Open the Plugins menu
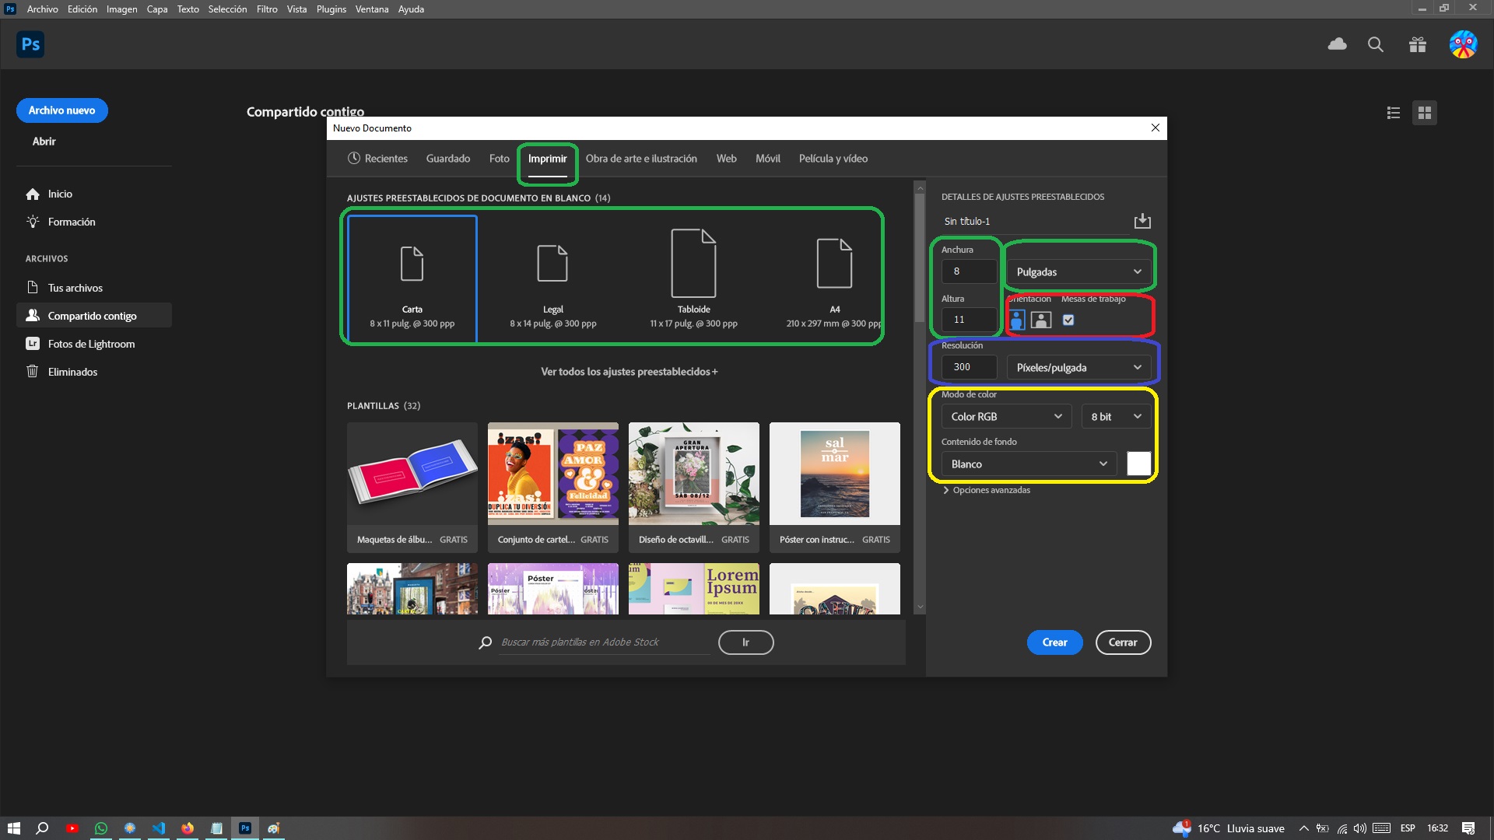Screen dimensions: 1494x840 click(x=331, y=9)
